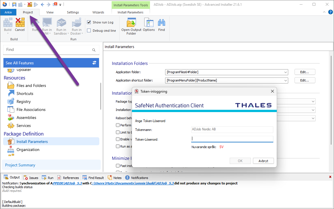The width and height of the screenshot is (334, 209).
Task: Switch to the Wizards ribbon tab
Action: [98, 12]
